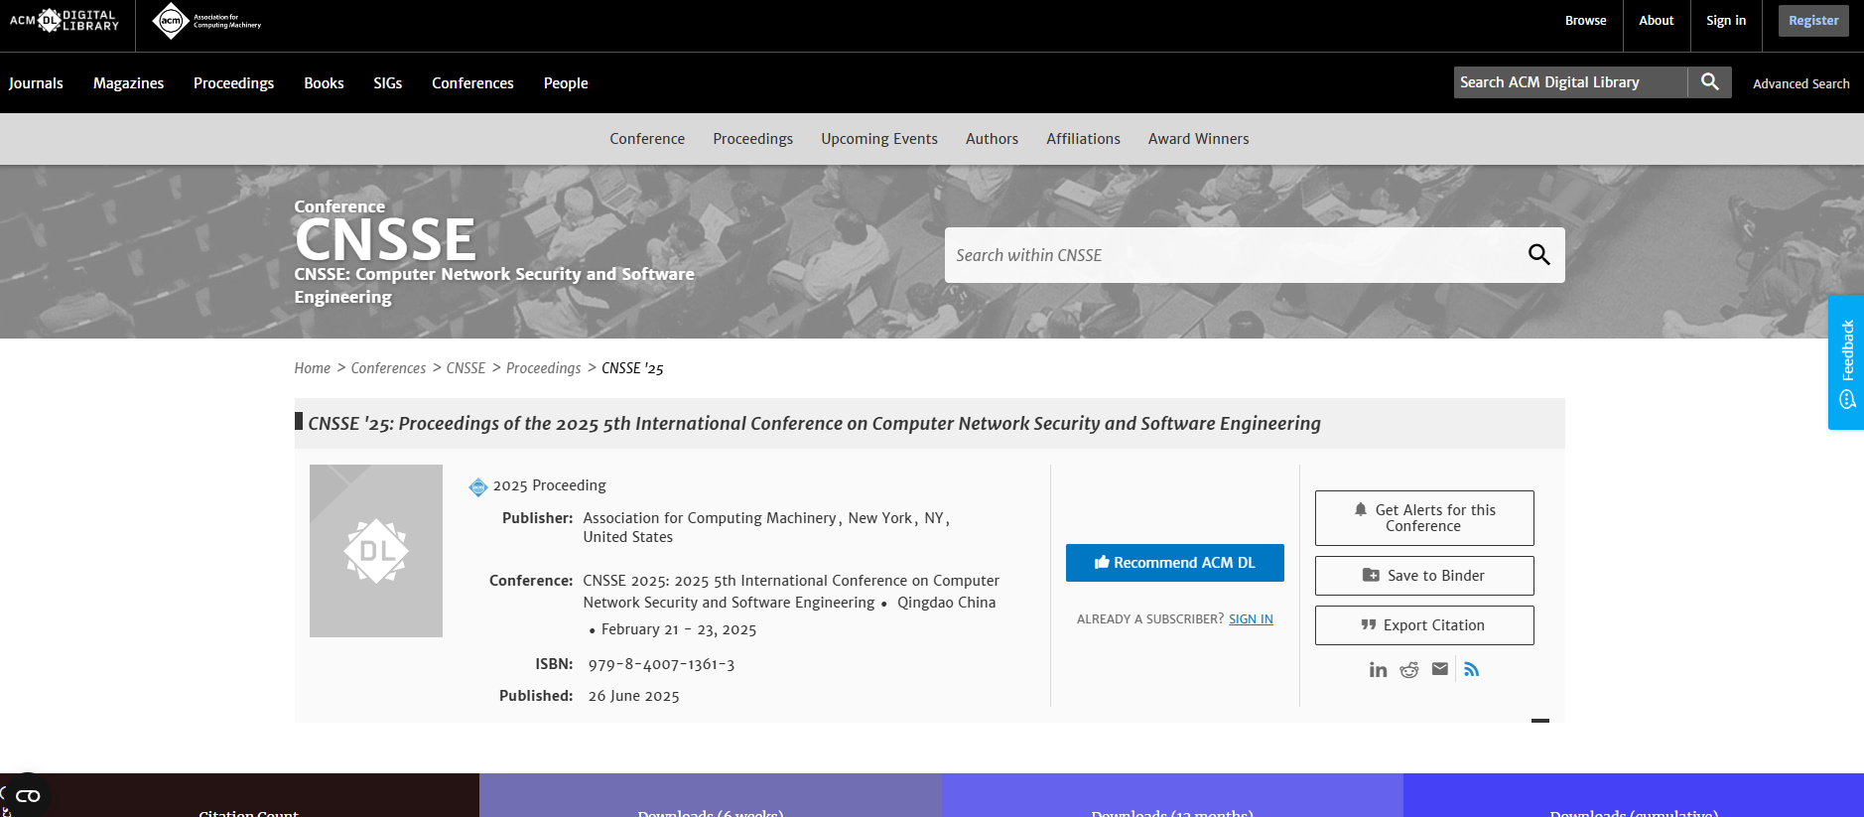Go to Conferences in the breadcrumb
The height and width of the screenshot is (817, 1864).
coord(388,368)
